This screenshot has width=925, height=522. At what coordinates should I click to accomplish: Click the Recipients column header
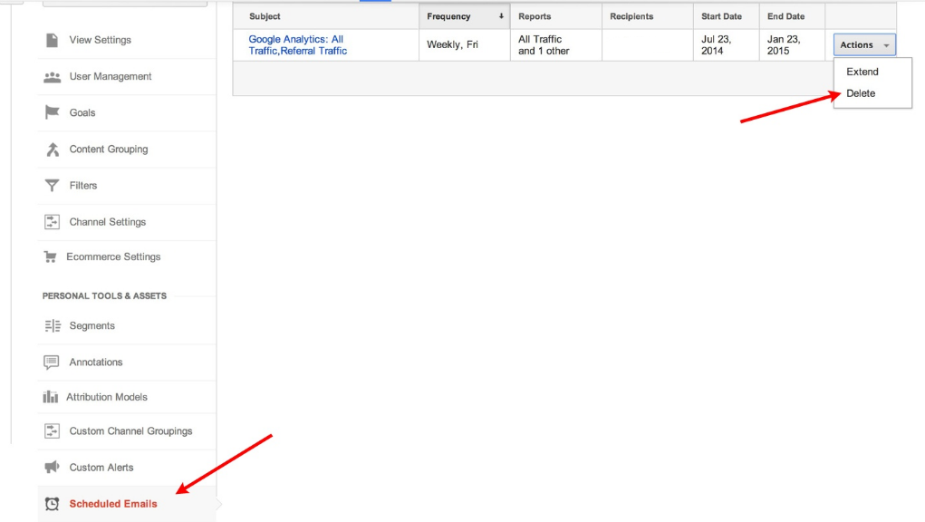pos(631,16)
